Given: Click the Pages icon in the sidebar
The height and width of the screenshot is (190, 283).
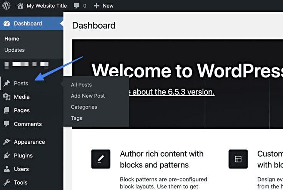Looking at the screenshot, I should tap(7, 110).
